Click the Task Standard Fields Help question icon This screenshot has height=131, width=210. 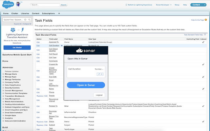(205, 35)
